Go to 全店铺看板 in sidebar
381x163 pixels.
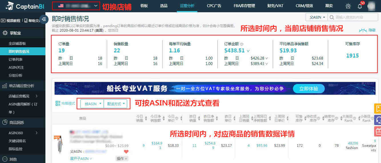click(17, 44)
